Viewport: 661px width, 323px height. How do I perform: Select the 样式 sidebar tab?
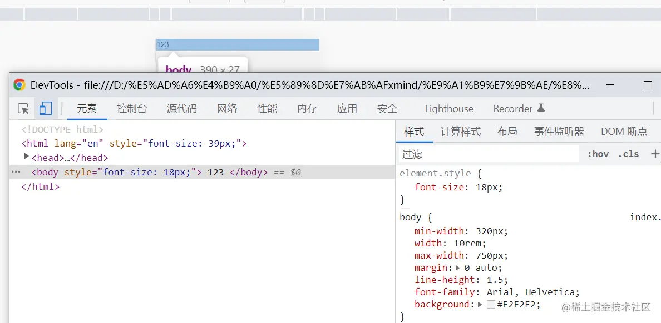[x=414, y=131]
